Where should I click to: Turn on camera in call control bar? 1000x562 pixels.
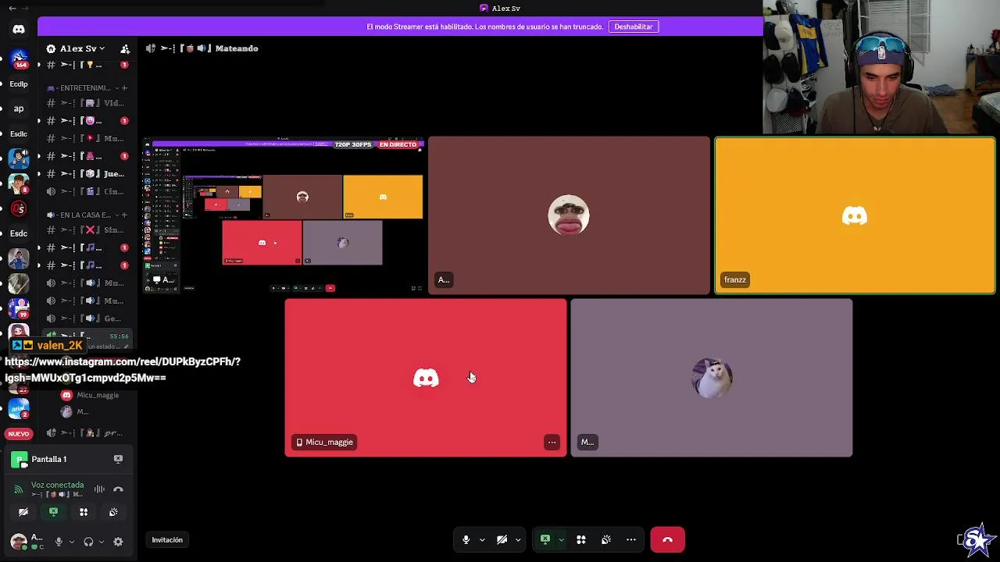(502, 539)
